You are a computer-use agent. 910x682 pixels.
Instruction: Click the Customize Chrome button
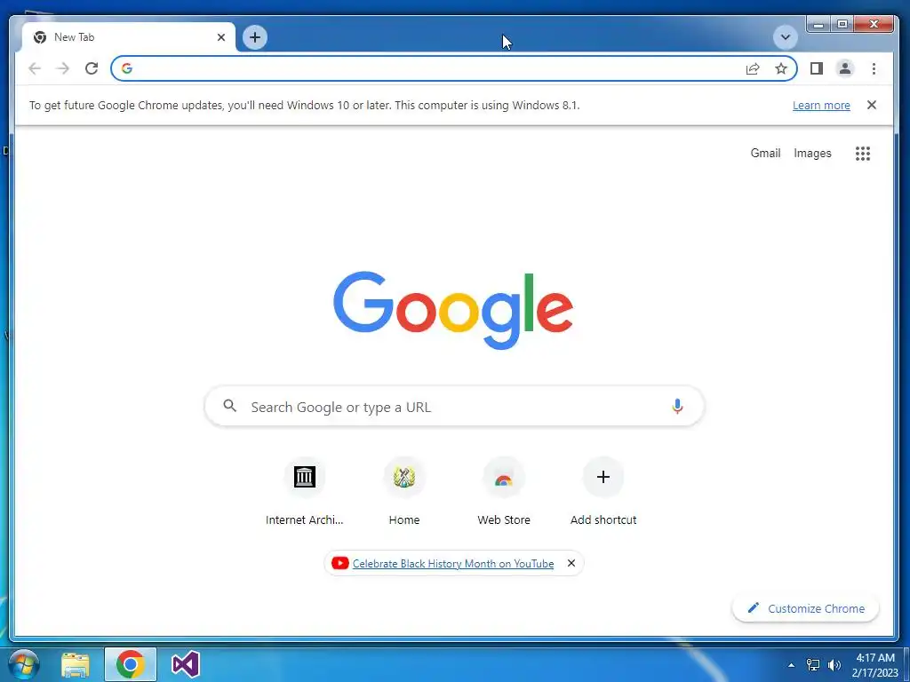[805, 608]
